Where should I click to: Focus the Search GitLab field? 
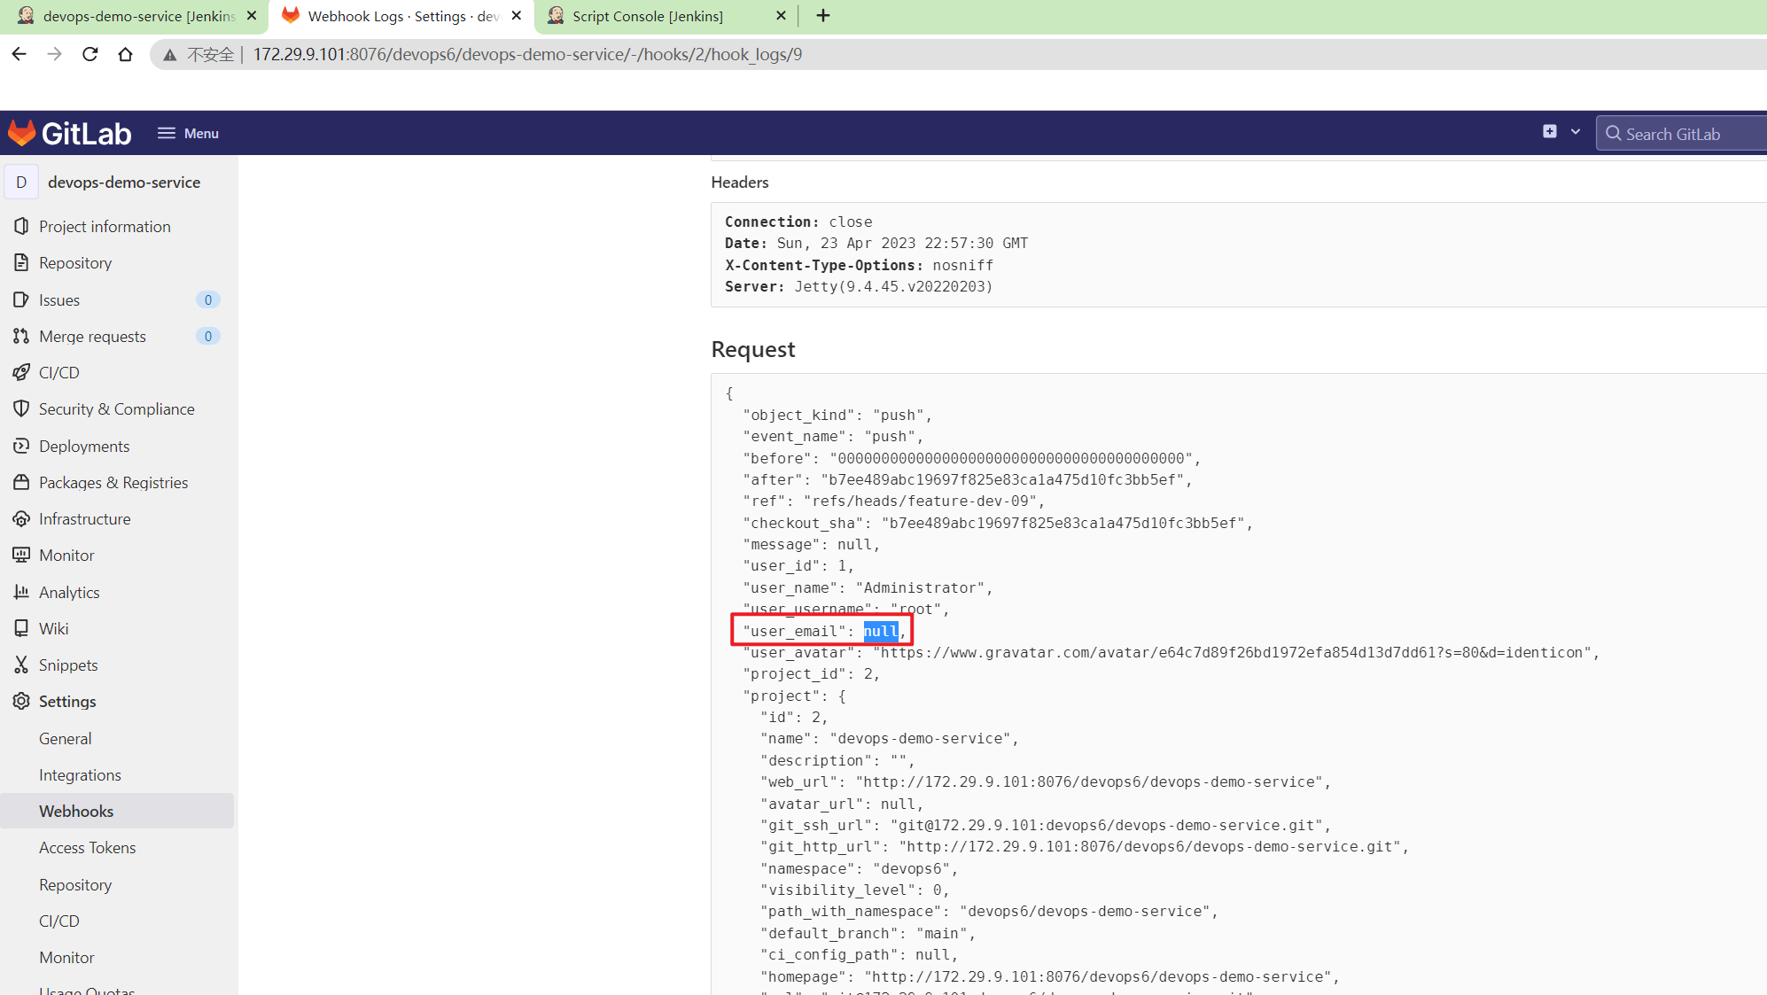coord(1684,134)
